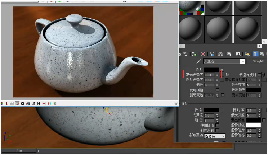Open the white 烟雾颜色 swatch

[254, 125]
